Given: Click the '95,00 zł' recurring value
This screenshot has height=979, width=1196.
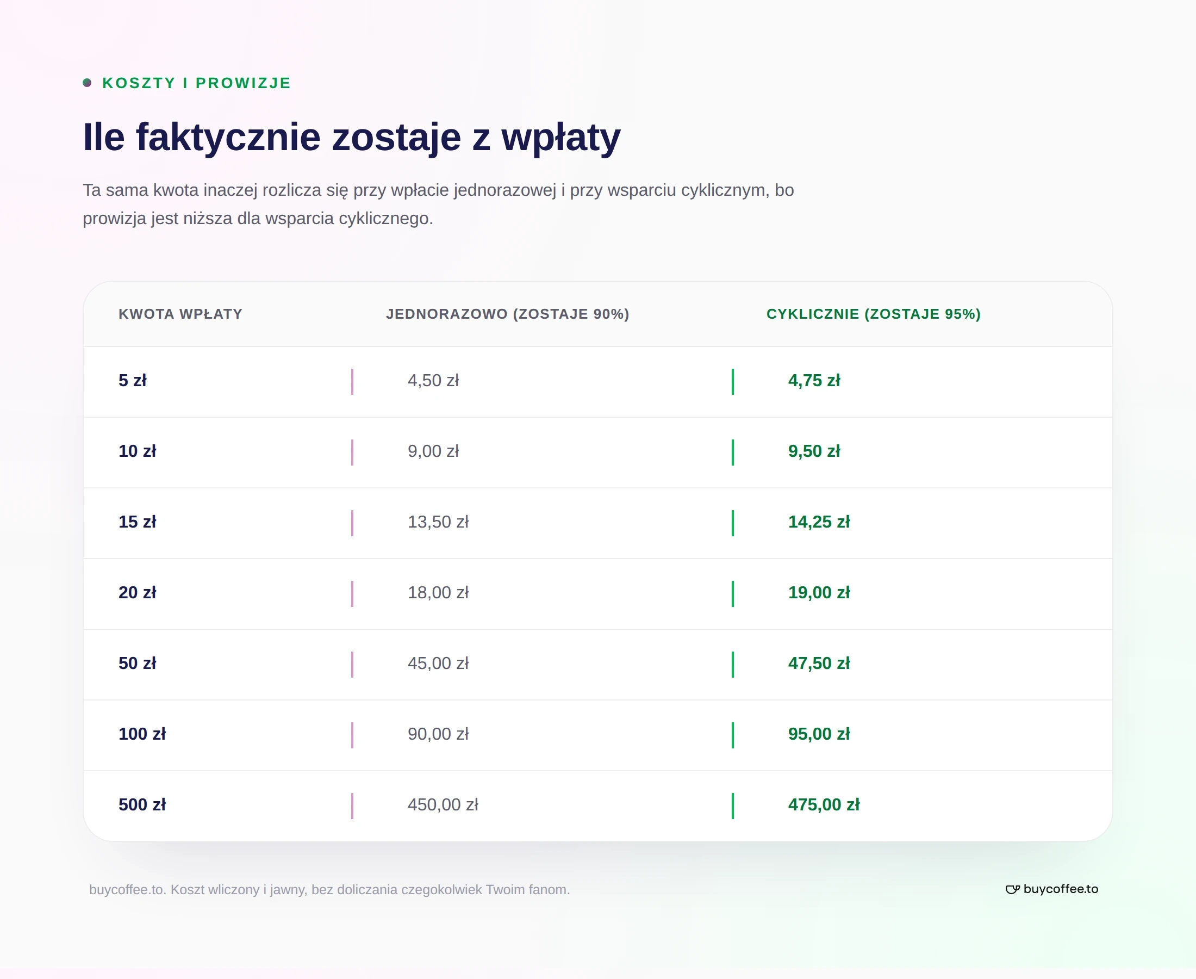Looking at the screenshot, I should tap(819, 734).
